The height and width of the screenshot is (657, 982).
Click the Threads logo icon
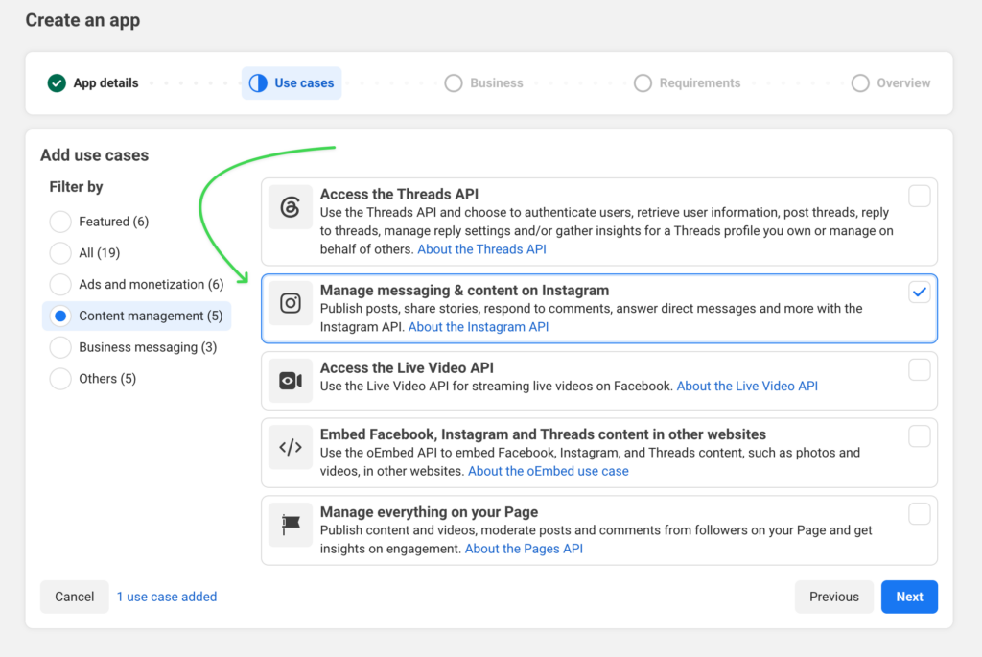(x=290, y=206)
